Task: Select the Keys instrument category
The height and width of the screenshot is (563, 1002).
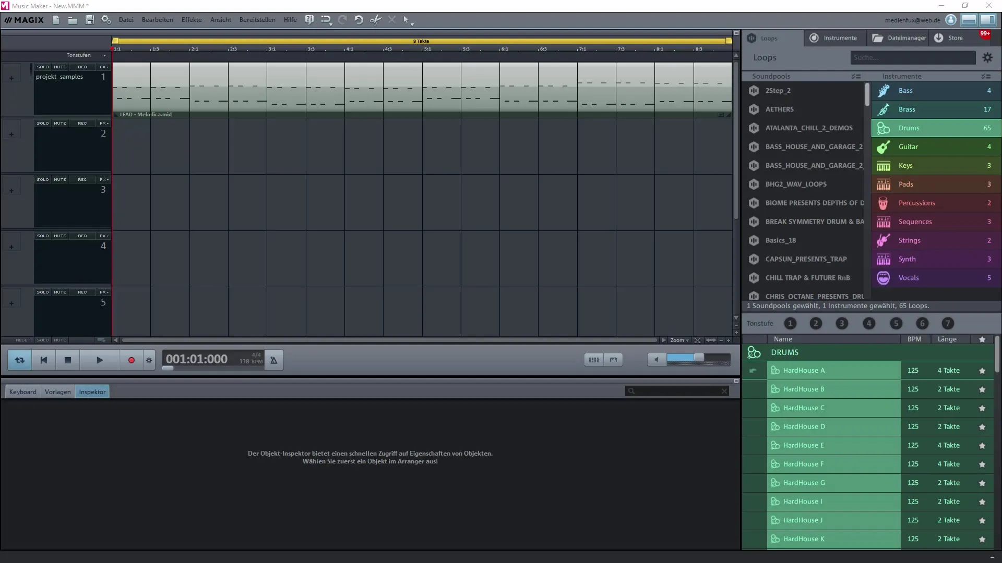Action: pos(936,166)
